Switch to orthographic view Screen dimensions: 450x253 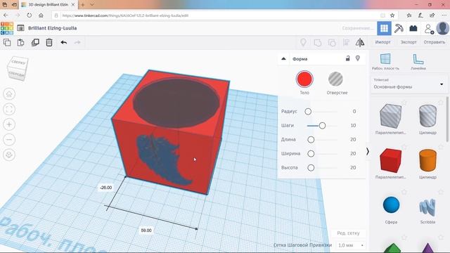click(9, 155)
